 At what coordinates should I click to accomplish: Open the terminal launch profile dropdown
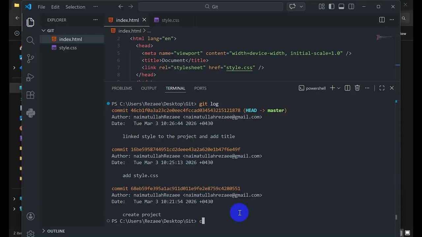coord(339,88)
